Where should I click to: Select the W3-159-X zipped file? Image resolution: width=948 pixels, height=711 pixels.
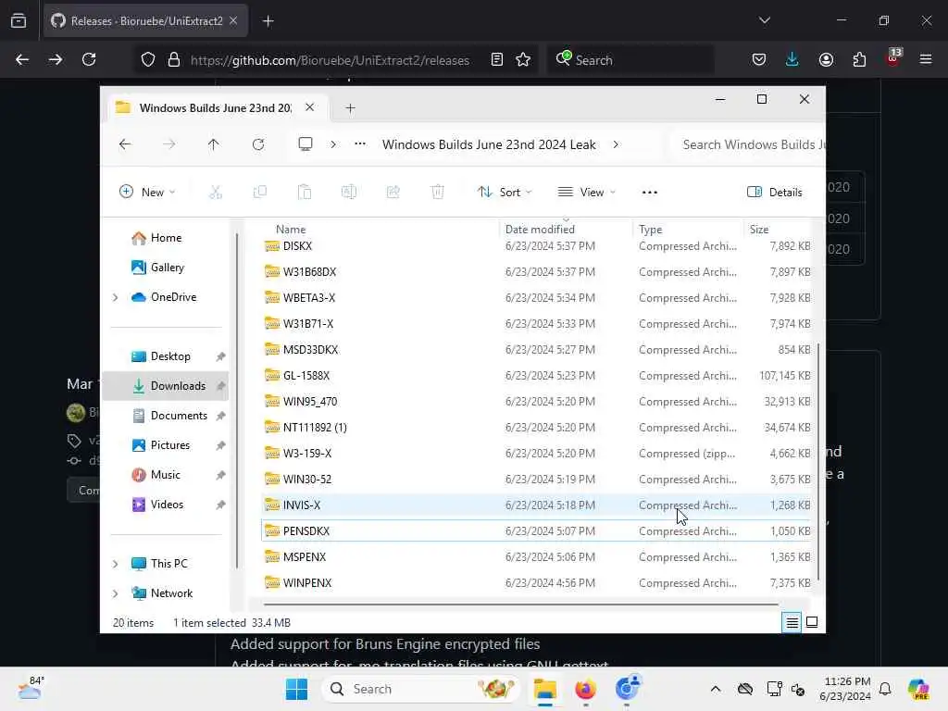[537, 454]
